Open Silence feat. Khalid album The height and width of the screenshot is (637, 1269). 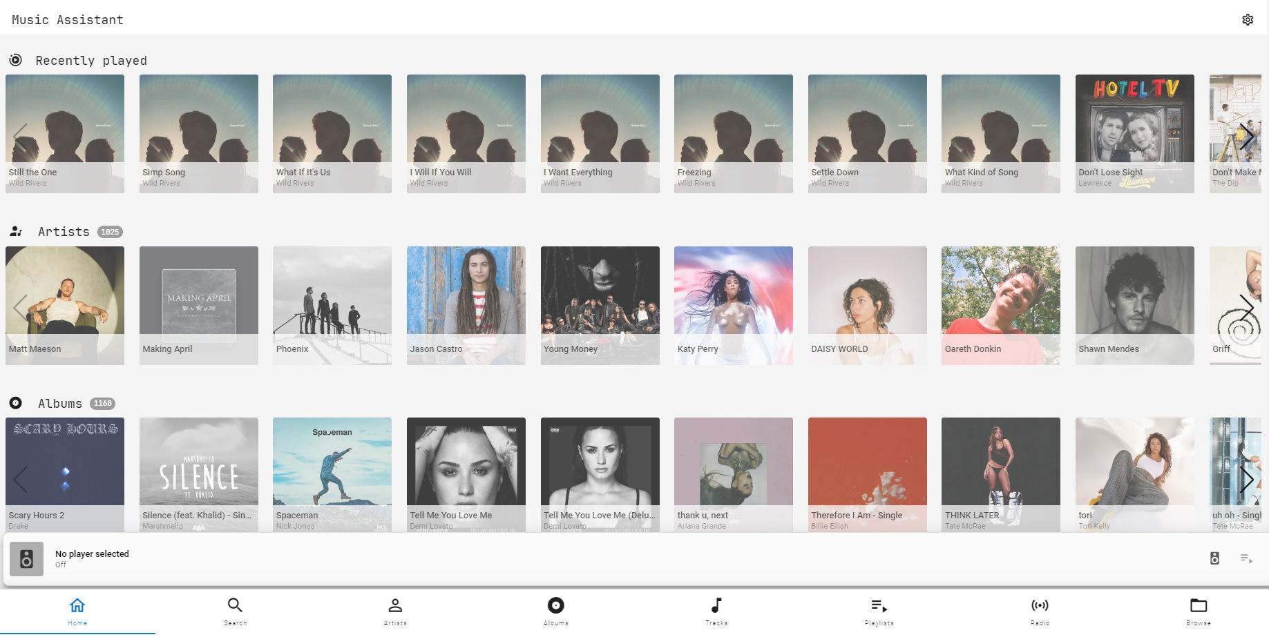coord(199,475)
